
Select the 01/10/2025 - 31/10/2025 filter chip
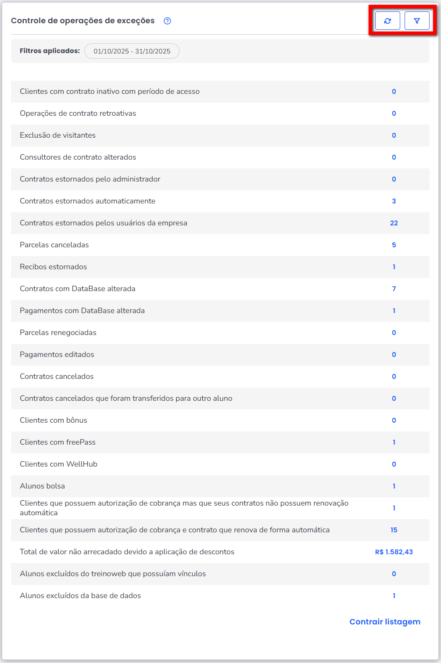[132, 51]
